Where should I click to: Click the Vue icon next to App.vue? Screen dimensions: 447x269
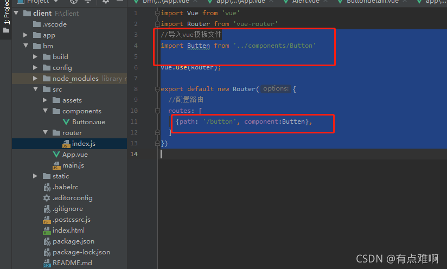(56, 155)
